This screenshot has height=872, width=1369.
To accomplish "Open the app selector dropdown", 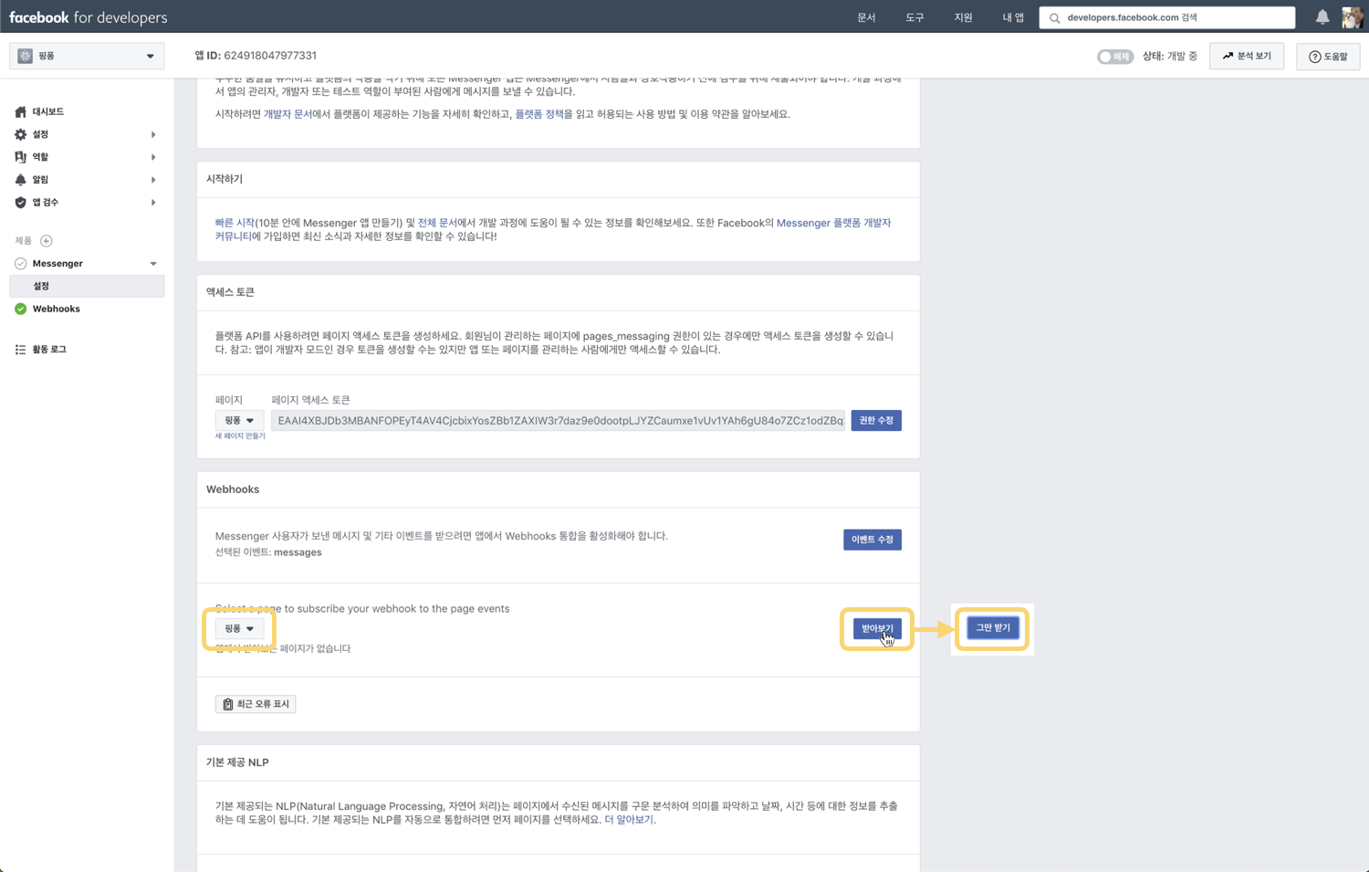I will (87, 56).
